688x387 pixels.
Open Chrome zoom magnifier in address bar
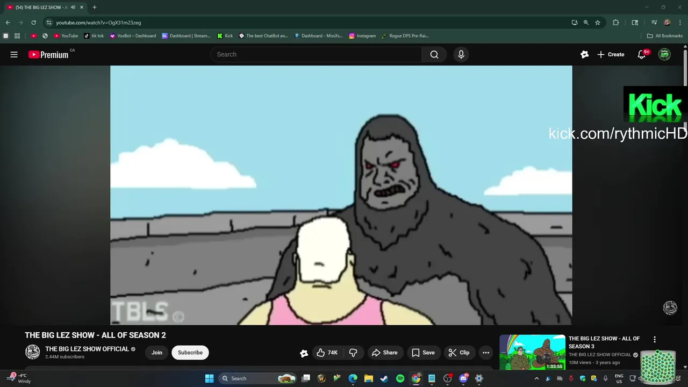point(586,23)
